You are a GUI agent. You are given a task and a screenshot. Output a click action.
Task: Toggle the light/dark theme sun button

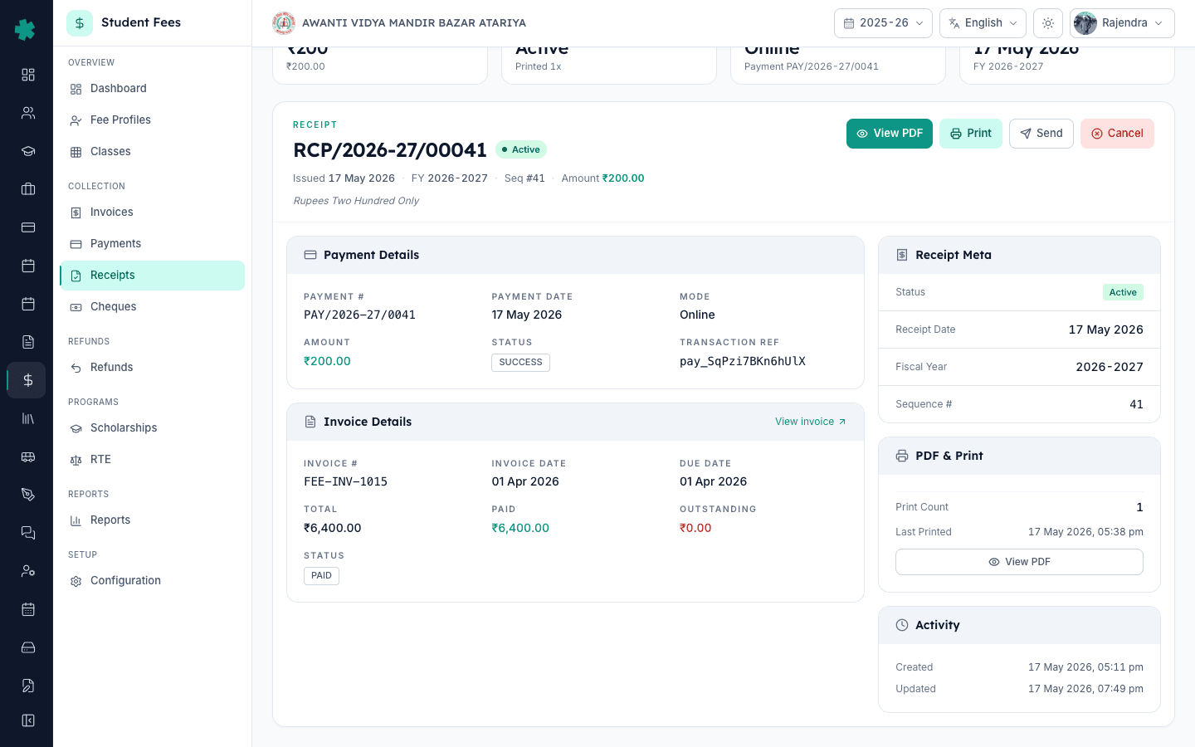coord(1048,23)
